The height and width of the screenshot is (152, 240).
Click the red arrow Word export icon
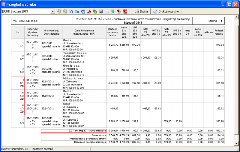[118, 11]
